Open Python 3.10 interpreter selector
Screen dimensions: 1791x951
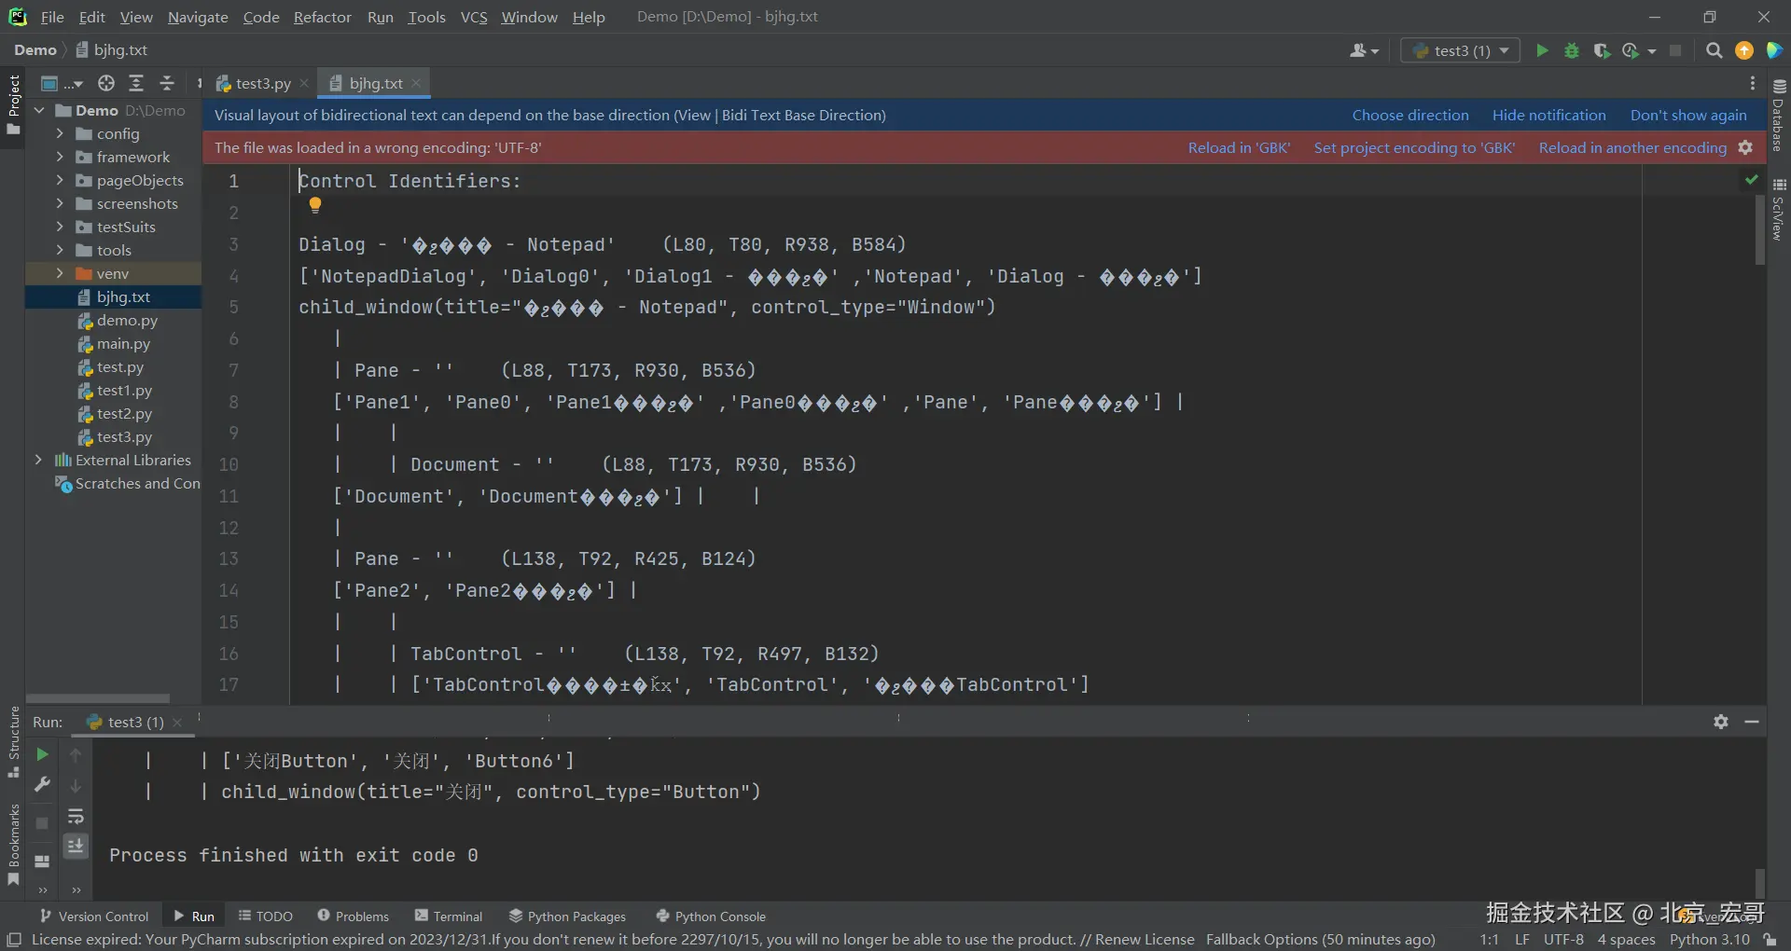1710,940
